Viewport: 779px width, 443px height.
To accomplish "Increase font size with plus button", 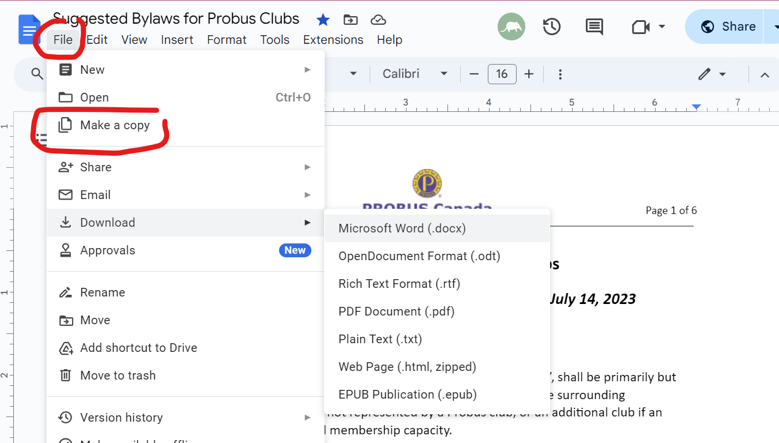I will pos(529,74).
